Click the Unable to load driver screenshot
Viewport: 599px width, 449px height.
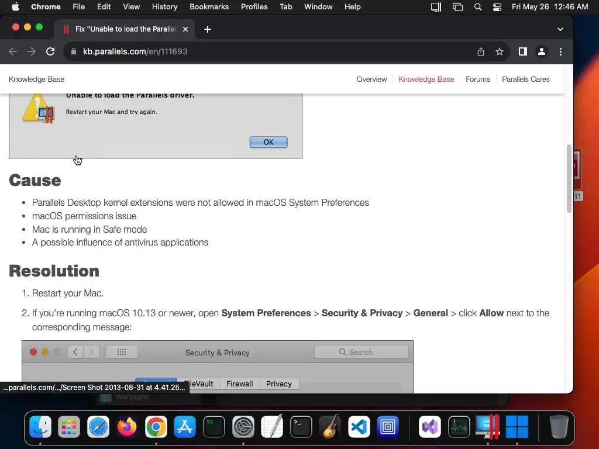[156, 126]
